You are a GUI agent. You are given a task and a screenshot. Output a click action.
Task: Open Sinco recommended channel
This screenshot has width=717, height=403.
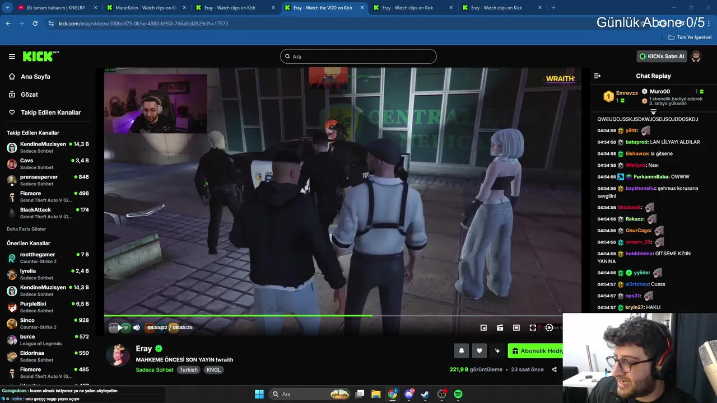coord(48,323)
